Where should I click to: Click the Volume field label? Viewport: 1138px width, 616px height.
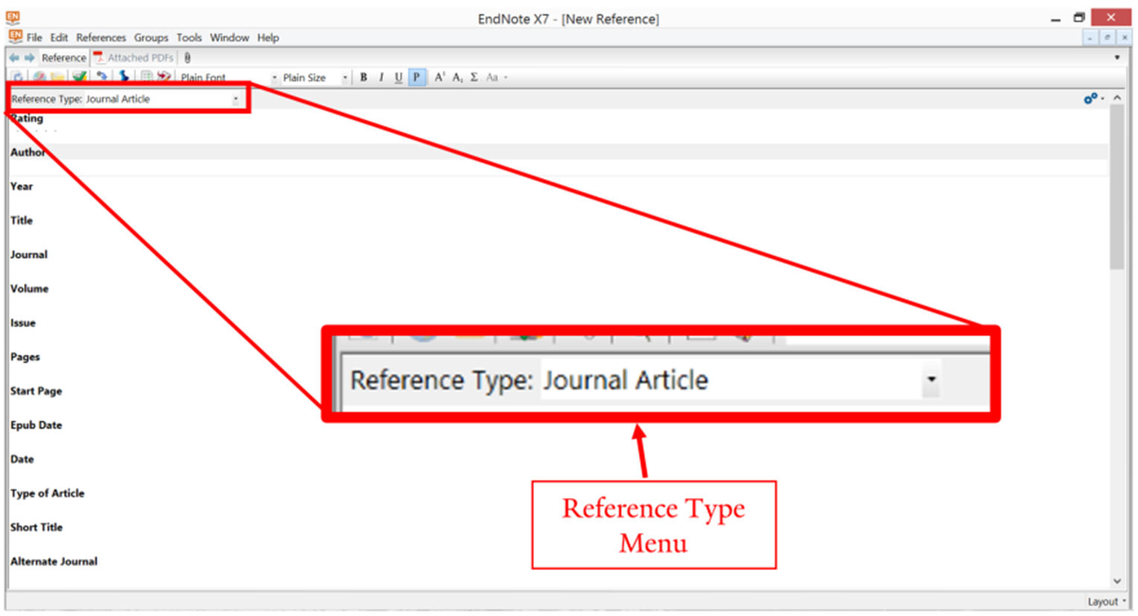29,289
